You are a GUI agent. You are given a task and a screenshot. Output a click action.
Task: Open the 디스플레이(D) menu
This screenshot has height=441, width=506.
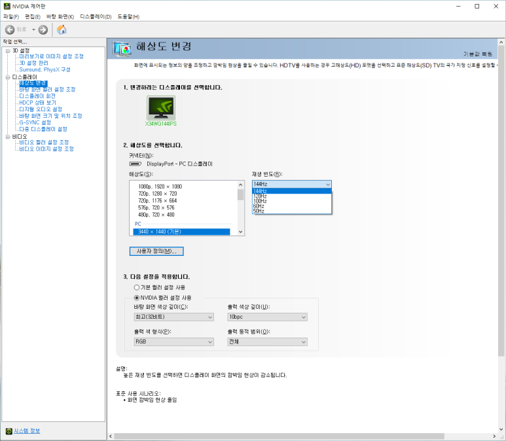coord(96,17)
